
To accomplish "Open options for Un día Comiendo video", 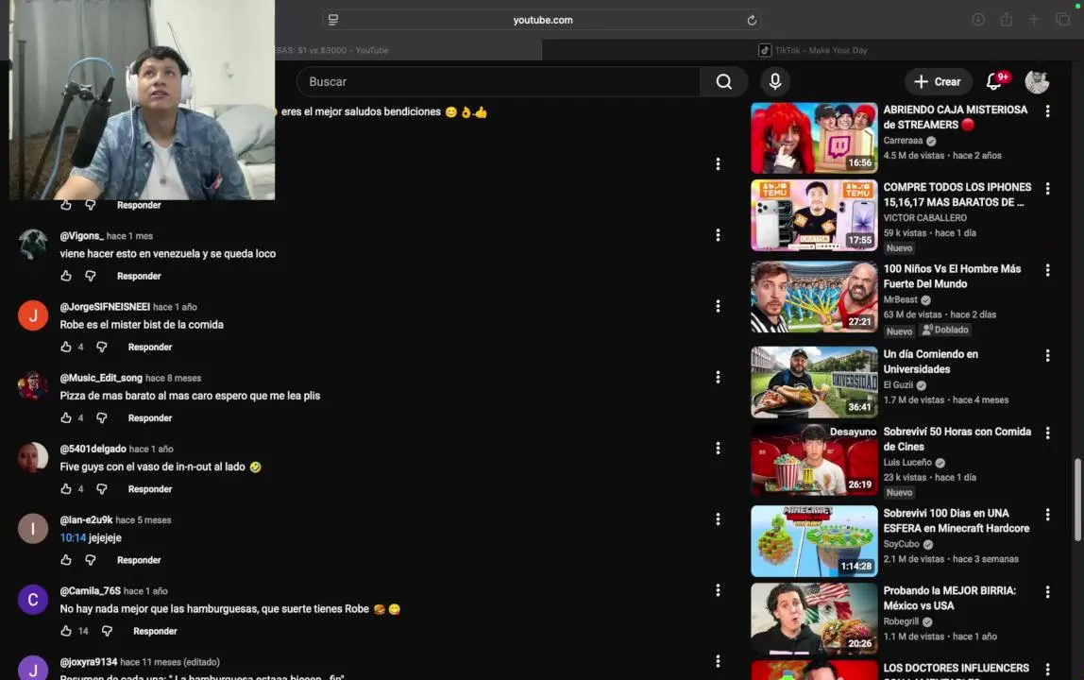I will (x=1047, y=355).
